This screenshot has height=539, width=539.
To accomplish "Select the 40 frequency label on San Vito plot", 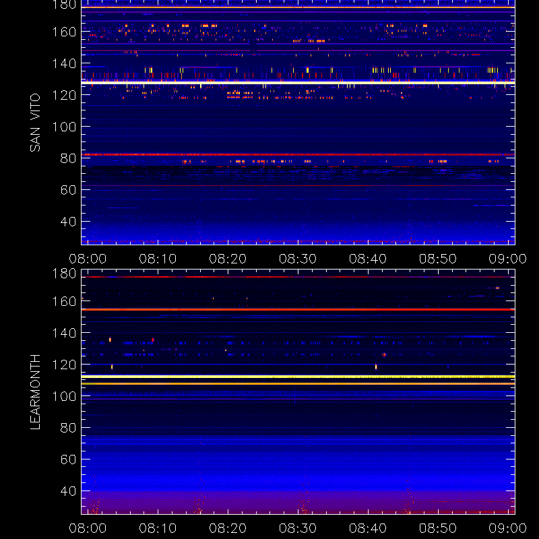I will [x=68, y=222].
